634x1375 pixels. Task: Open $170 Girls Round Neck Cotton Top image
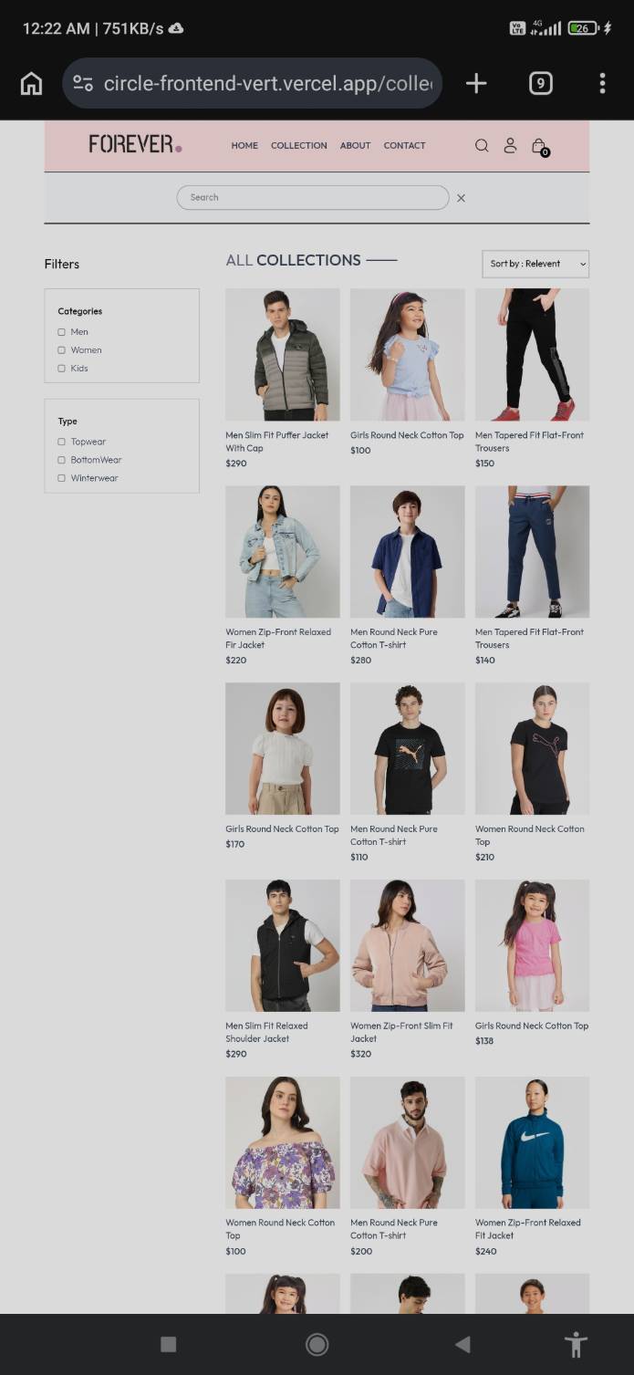283,749
